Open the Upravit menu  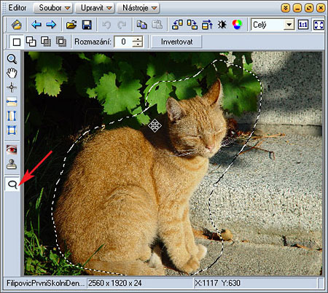[95, 8]
